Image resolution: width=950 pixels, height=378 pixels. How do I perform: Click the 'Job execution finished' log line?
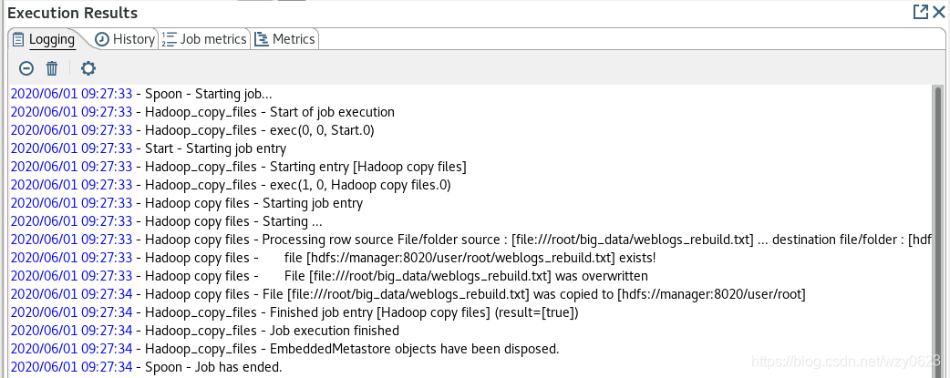pyautogui.click(x=205, y=330)
